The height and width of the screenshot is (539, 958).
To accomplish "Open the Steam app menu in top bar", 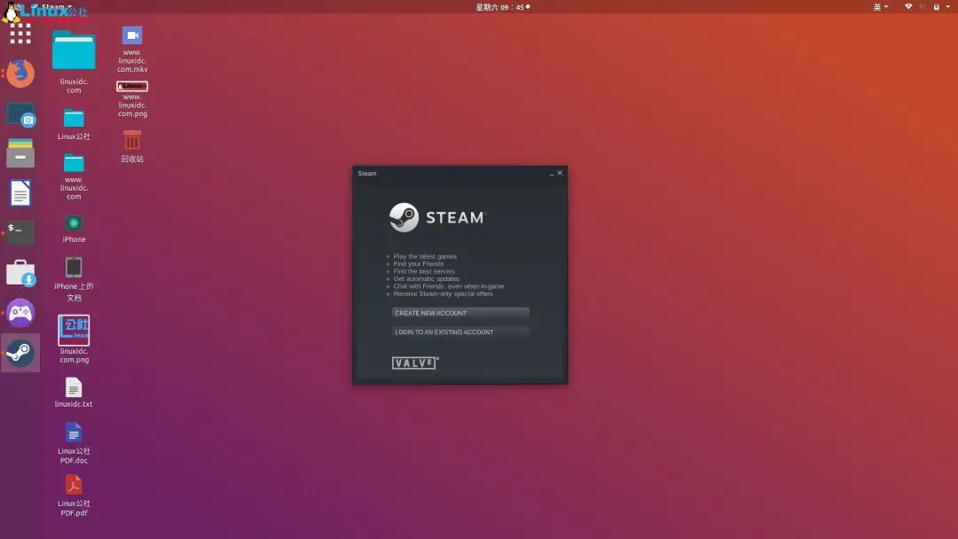I will tap(51, 7).
